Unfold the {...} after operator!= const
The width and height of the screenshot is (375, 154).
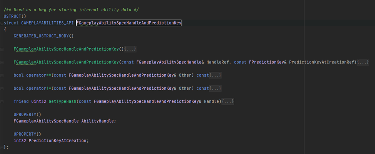(215, 88)
